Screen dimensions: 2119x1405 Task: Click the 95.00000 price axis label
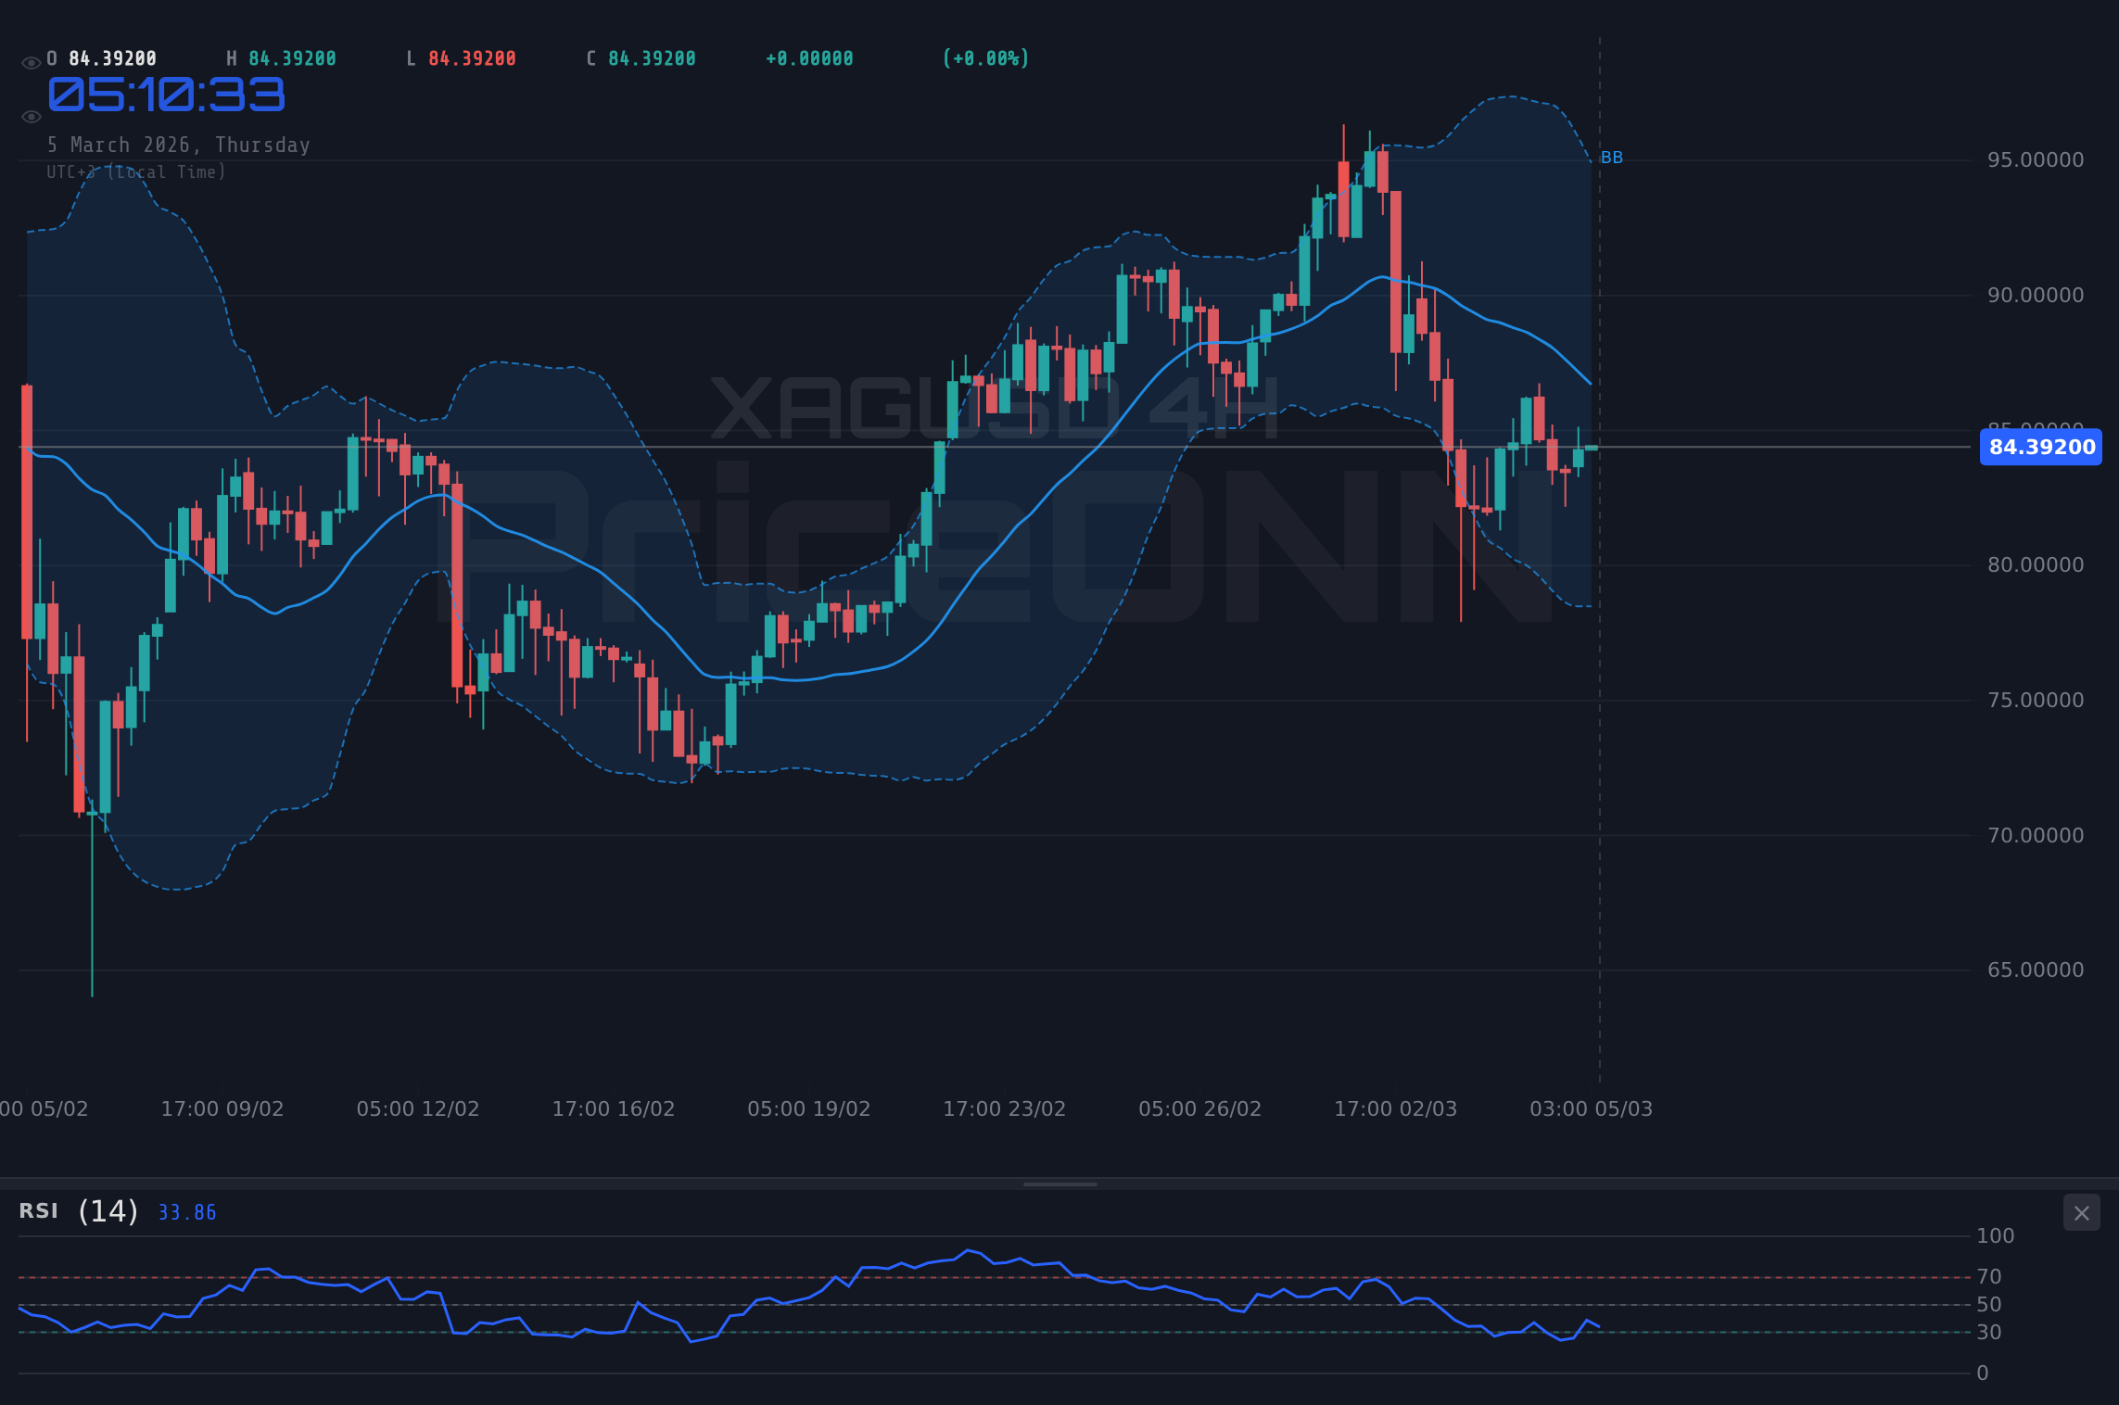pyautogui.click(x=2037, y=159)
